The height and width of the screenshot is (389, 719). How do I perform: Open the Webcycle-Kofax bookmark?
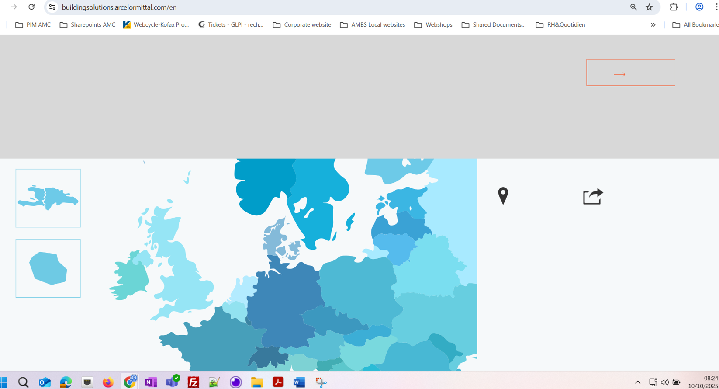156,25
